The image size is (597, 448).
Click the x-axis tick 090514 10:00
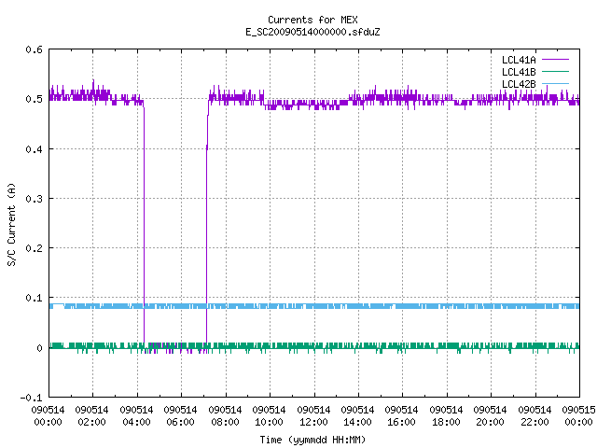269,416
